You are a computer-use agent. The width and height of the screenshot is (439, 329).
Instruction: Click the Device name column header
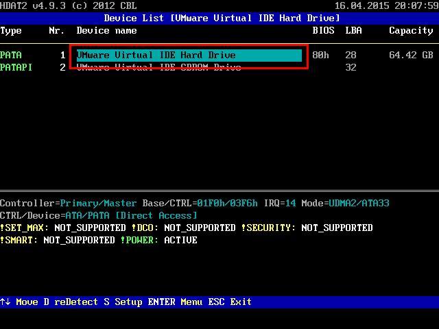point(107,30)
